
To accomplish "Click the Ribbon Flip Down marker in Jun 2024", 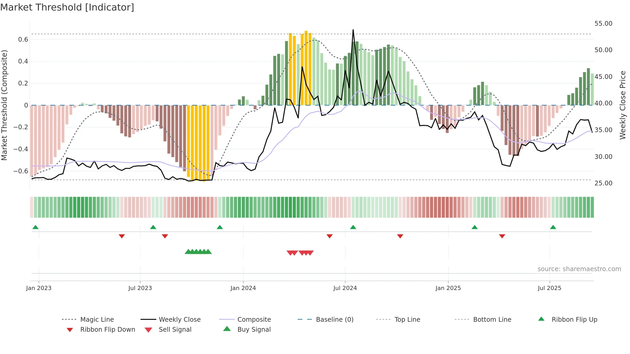I will [330, 236].
